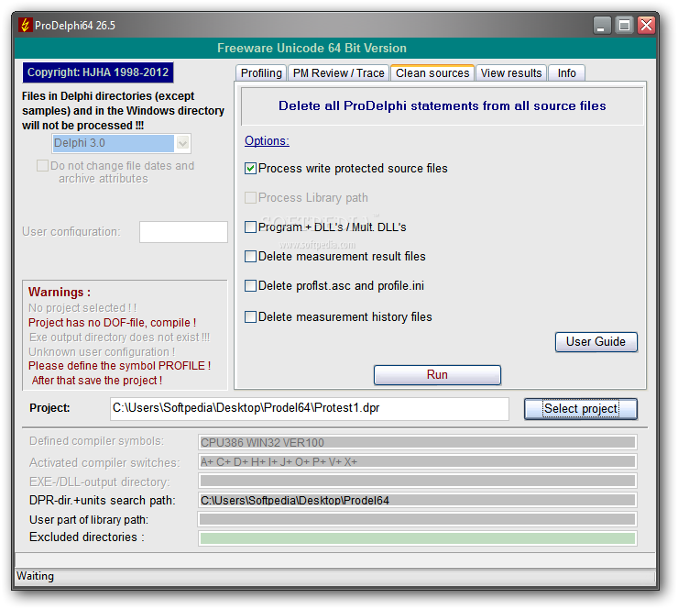678x609 pixels.
Task: Open the User Guide
Action: click(x=596, y=342)
